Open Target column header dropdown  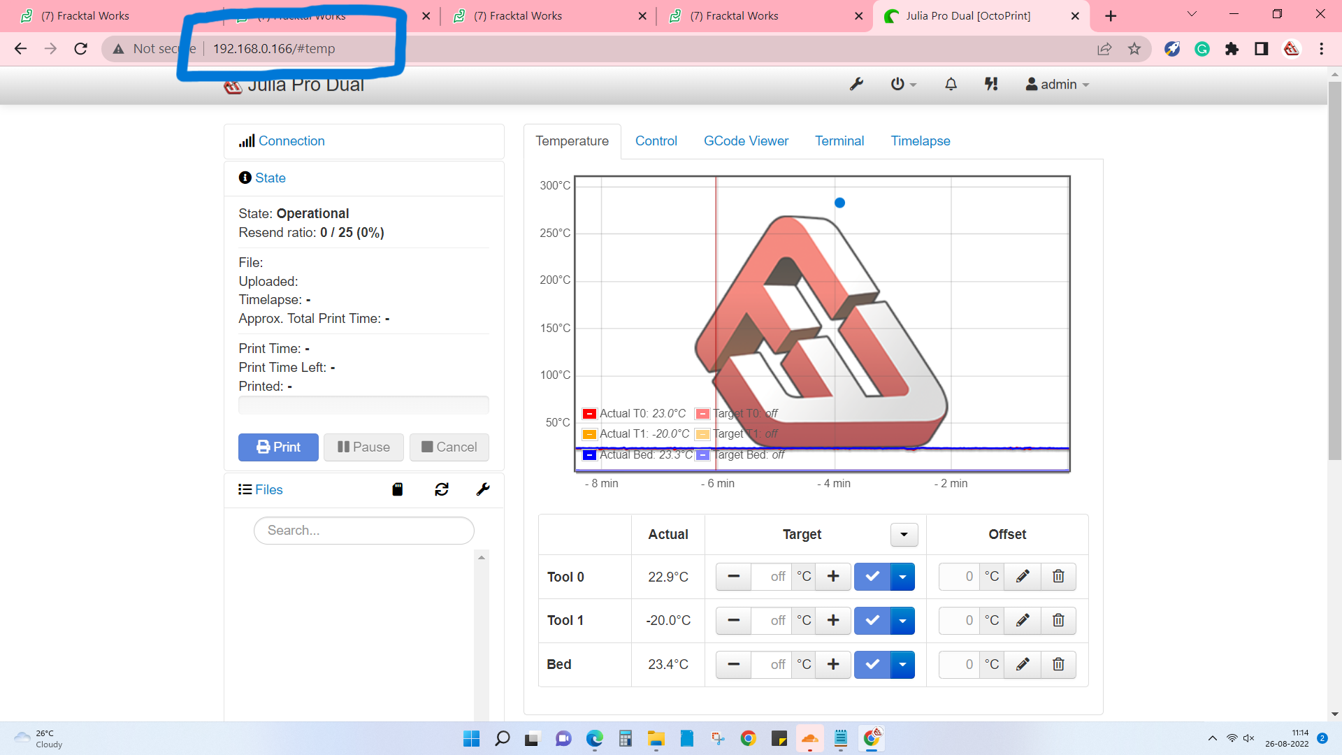click(904, 535)
